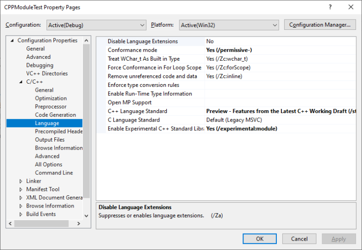Click the OK button
This screenshot has height=250, width=362.
pyautogui.click(x=259, y=239)
